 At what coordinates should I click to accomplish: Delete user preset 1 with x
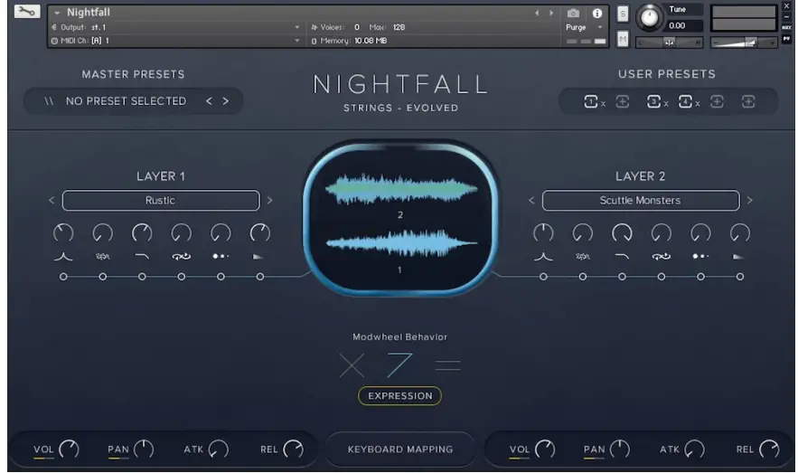click(x=603, y=104)
